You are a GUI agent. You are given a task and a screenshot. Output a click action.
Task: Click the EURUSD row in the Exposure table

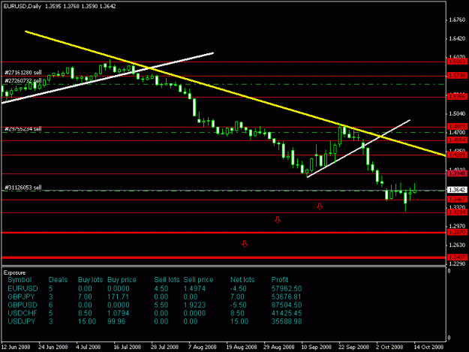(155, 289)
